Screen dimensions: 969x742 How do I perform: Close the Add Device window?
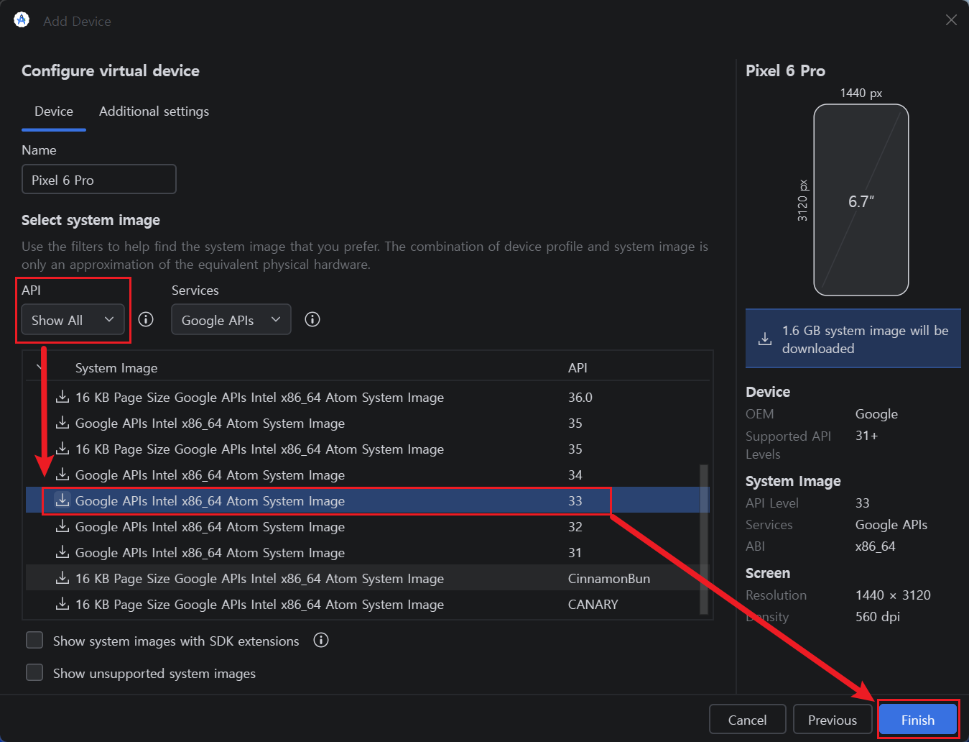click(x=951, y=20)
